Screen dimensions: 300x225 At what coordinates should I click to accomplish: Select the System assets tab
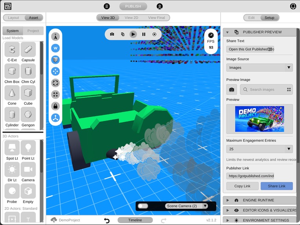[x=13, y=31]
